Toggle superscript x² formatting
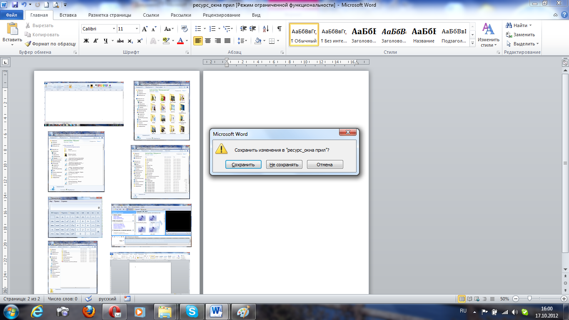 140,41
